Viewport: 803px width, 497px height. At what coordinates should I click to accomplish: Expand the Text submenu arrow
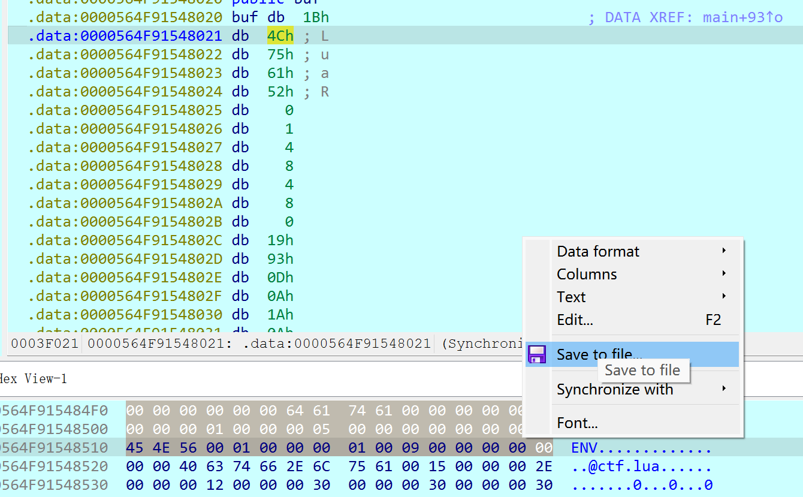point(724,297)
